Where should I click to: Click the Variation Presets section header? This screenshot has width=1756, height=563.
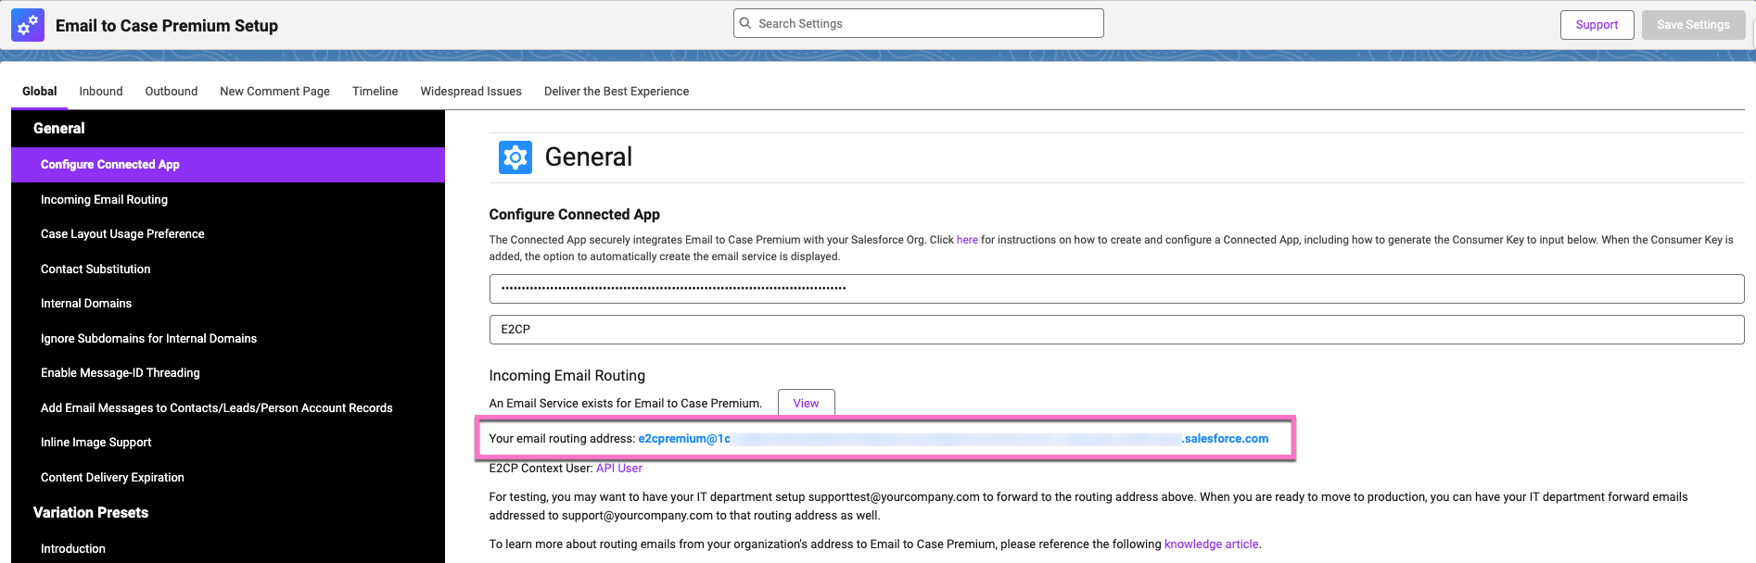tap(91, 513)
